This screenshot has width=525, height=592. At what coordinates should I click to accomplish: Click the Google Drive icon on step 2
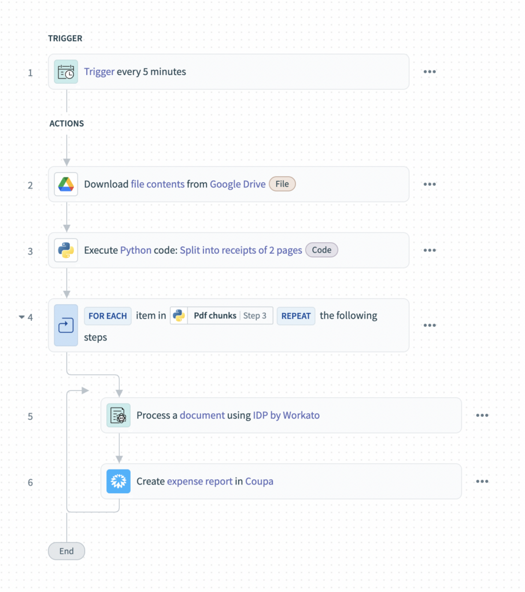click(x=65, y=184)
